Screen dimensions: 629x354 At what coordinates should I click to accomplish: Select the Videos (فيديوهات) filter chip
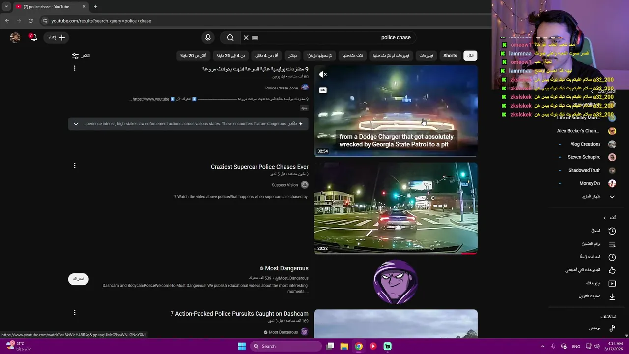426,56
